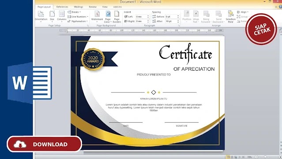Open the Orientation options

click(41, 16)
